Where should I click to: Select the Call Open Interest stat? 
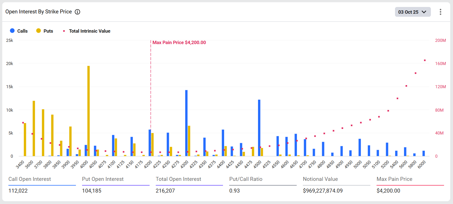coord(30,179)
